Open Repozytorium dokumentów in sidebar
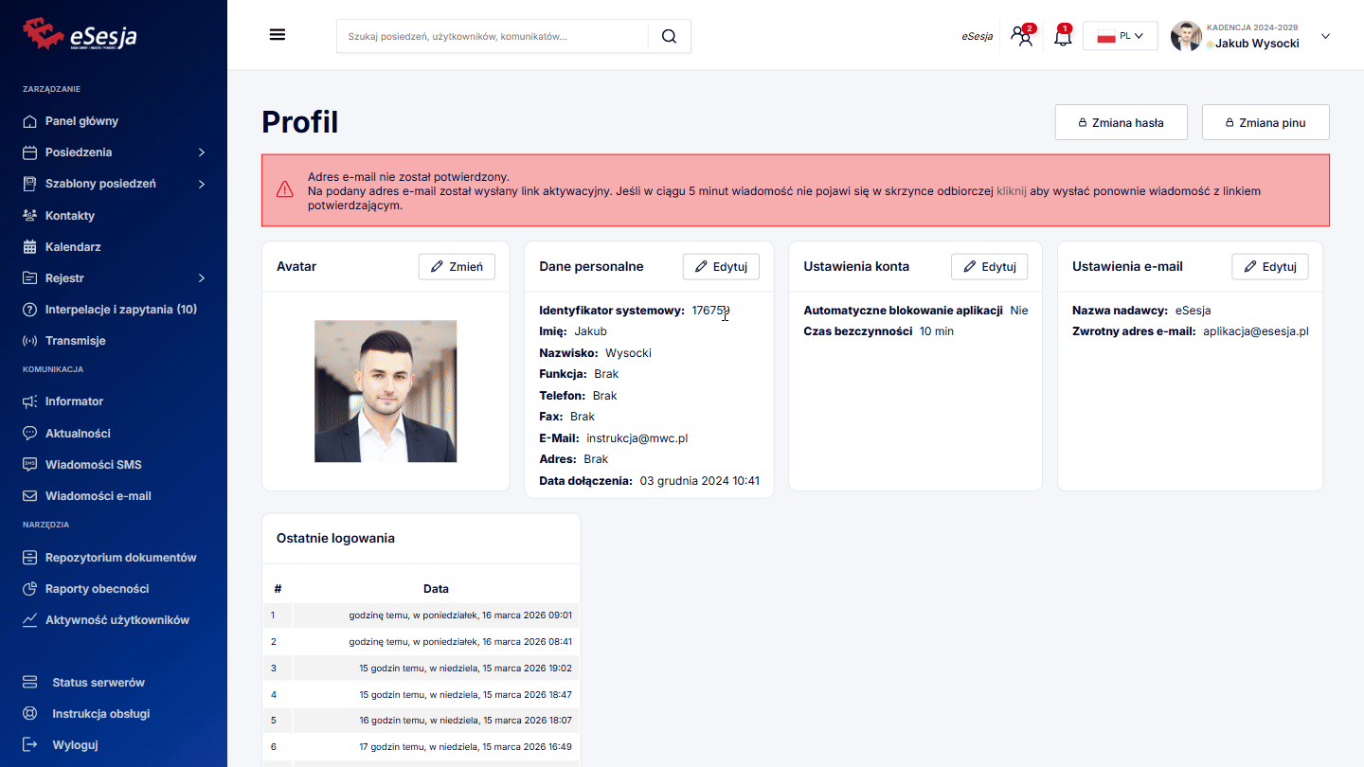The image size is (1364, 767). [120, 558]
